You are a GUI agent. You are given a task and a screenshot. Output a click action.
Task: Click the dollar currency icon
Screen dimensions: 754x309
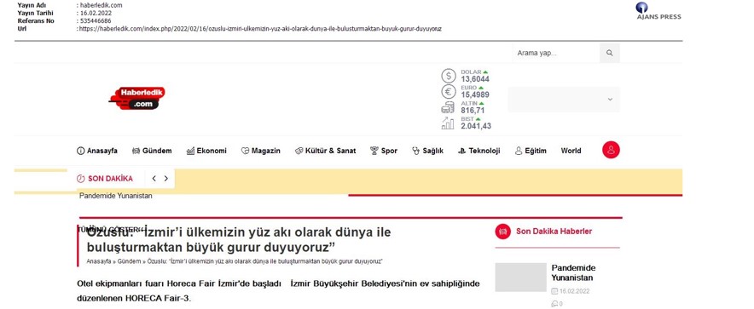pyautogui.click(x=448, y=76)
